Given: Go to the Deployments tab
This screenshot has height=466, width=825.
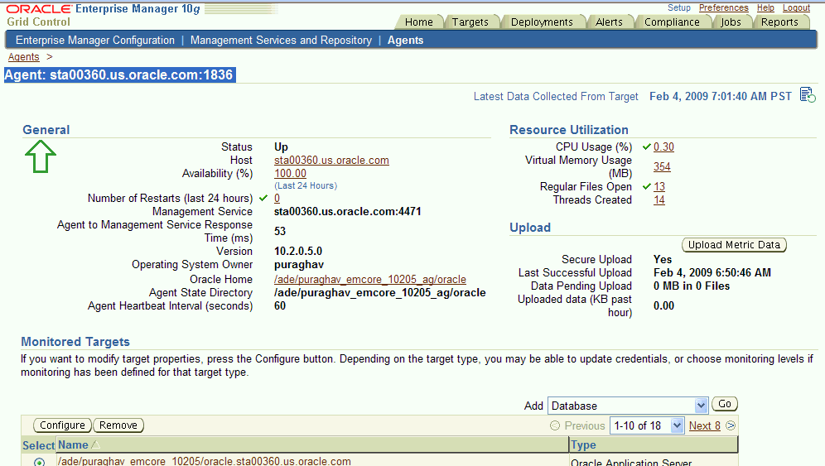Looking at the screenshot, I should [x=542, y=22].
